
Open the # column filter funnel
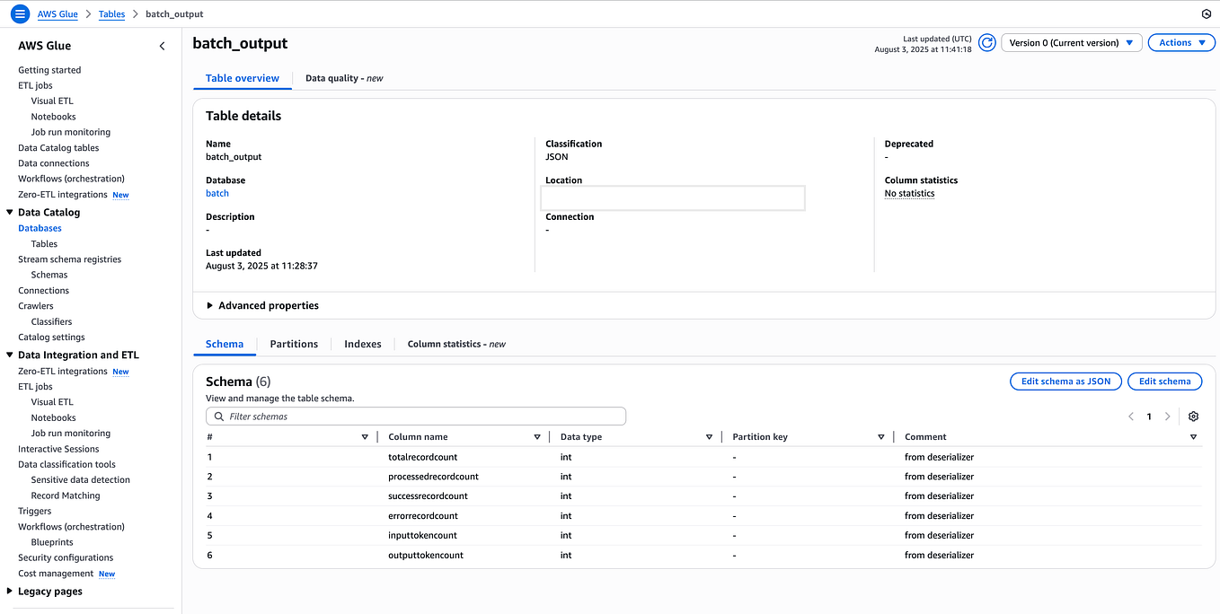pos(365,436)
